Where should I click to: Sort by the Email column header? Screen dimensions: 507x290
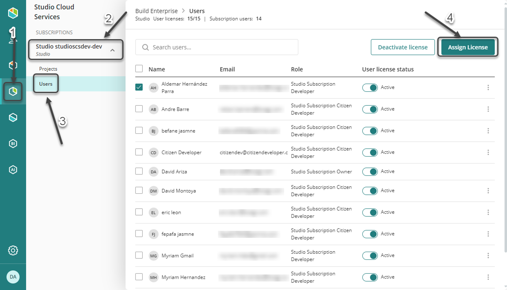pos(227,69)
